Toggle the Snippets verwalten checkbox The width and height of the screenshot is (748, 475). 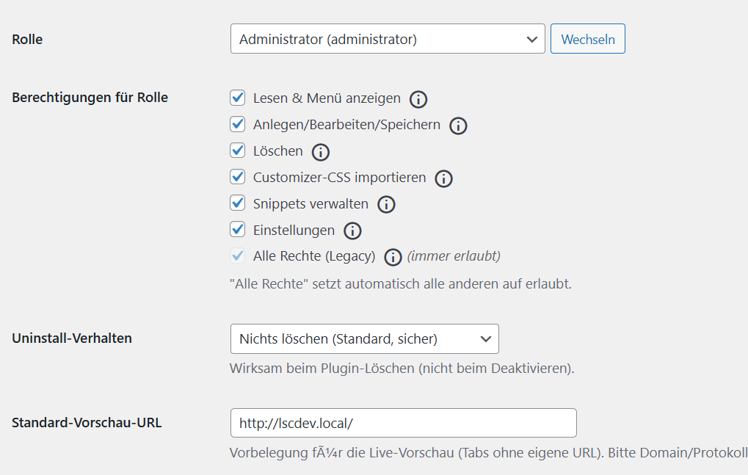237,203
